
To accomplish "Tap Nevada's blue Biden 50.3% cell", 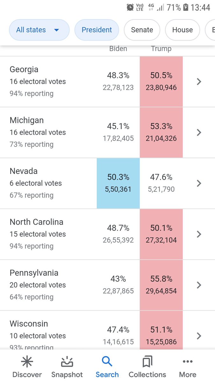I will coord(118,183).
